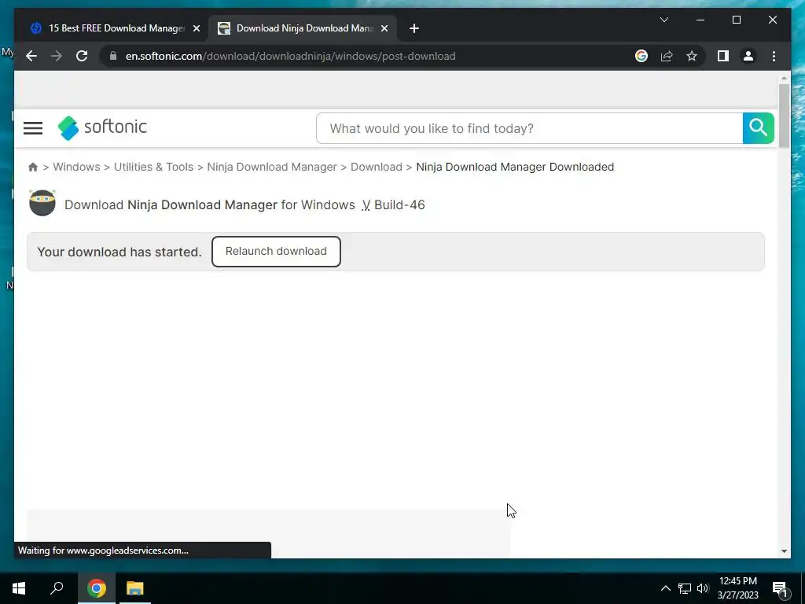View site information via the lock icon

[x=113, y=56]
